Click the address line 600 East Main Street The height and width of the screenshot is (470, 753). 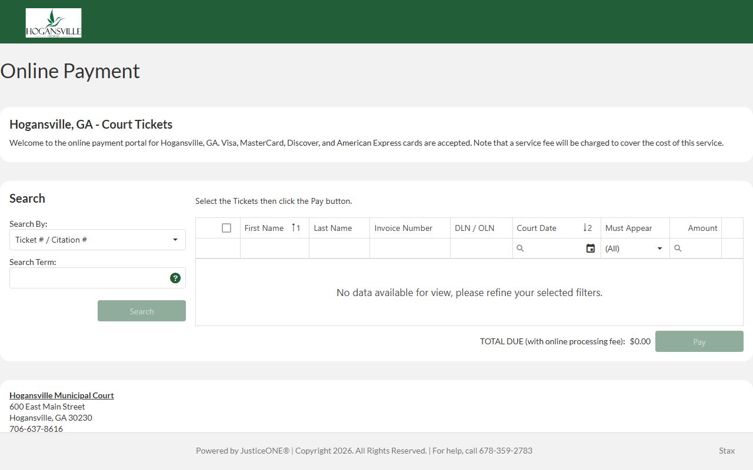click(x=47, y=407)
